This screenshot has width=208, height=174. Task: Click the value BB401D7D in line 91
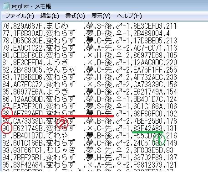(x=27, y=136)
